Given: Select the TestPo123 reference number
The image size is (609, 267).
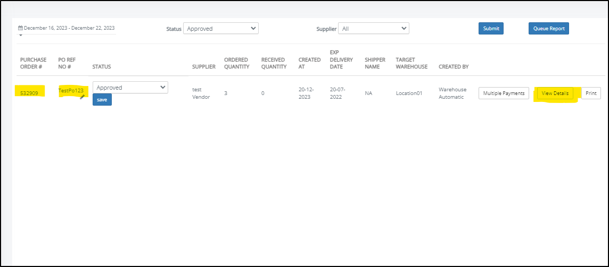Looking at the screenshot, I should [x=70, y=91].
